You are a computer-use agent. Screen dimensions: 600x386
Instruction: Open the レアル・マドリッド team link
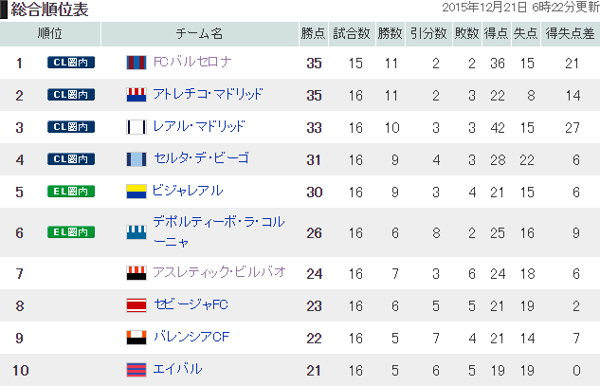[199, 126]
